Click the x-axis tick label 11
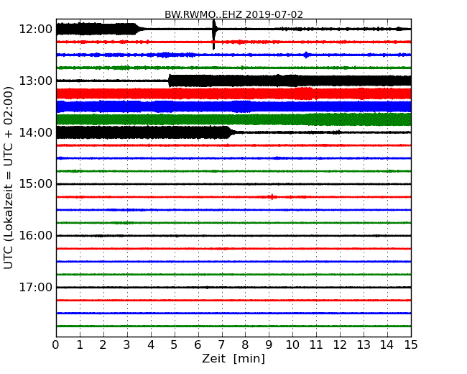The width and height of the screenshot is (467, 374). (316, 345)
